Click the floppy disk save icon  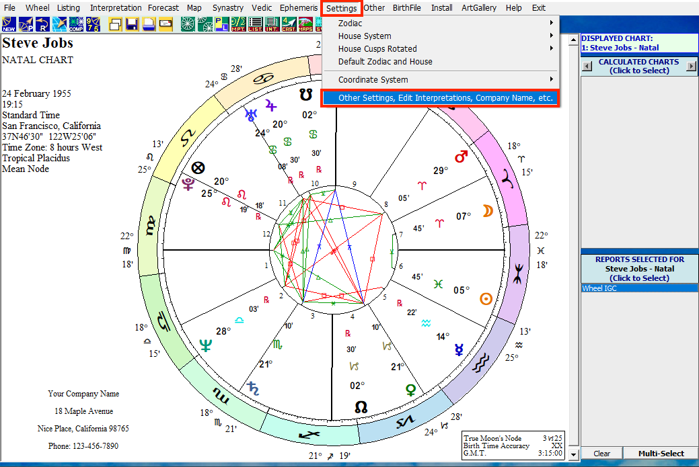click(132, 24)
